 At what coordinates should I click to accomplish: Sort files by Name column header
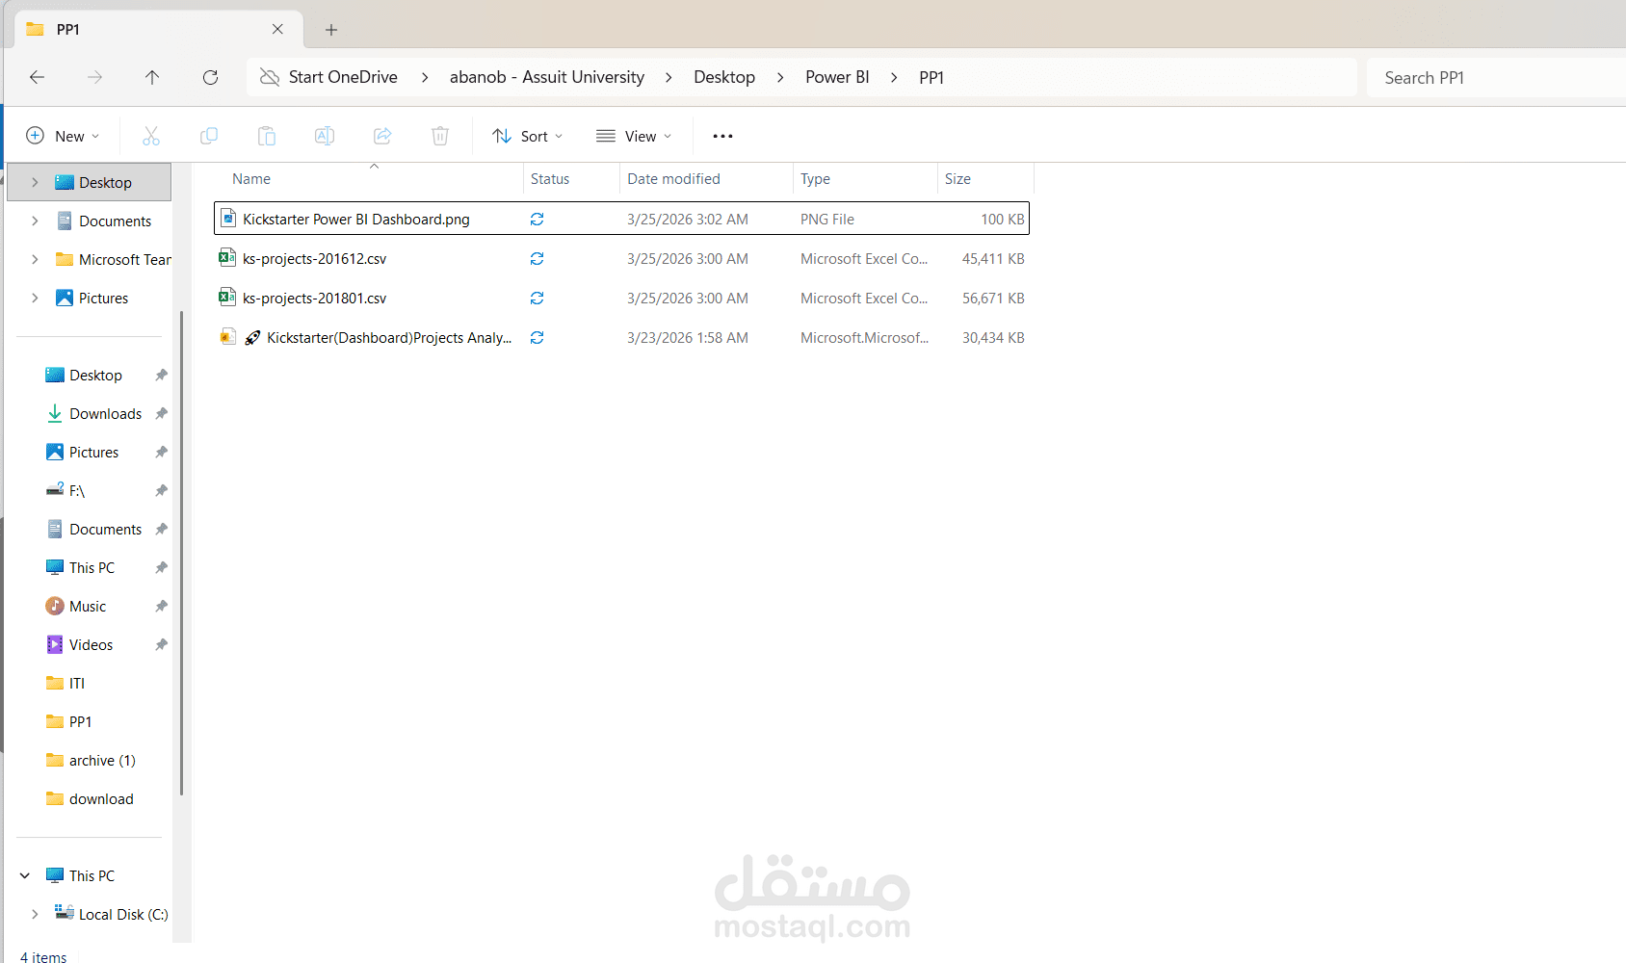(x=251, y=179)
